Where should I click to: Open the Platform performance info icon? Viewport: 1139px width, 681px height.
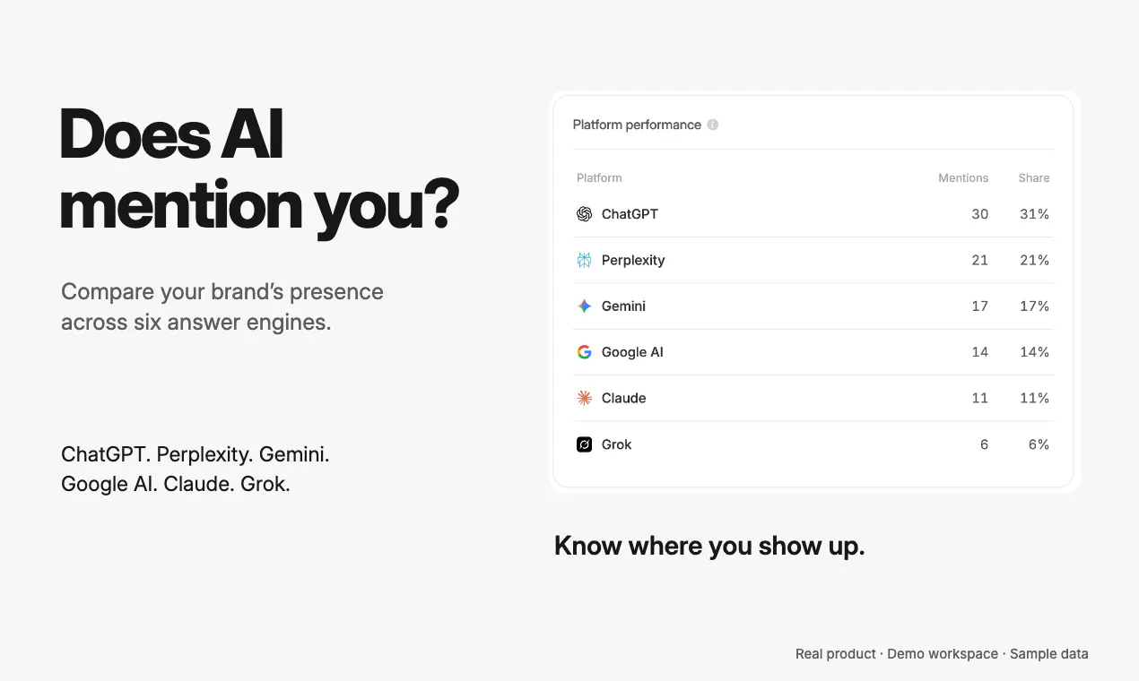click(x=713, y=125)
